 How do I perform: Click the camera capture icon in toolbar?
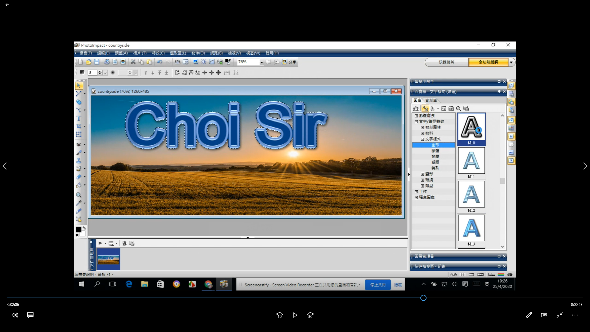click(x=177, y=62)
